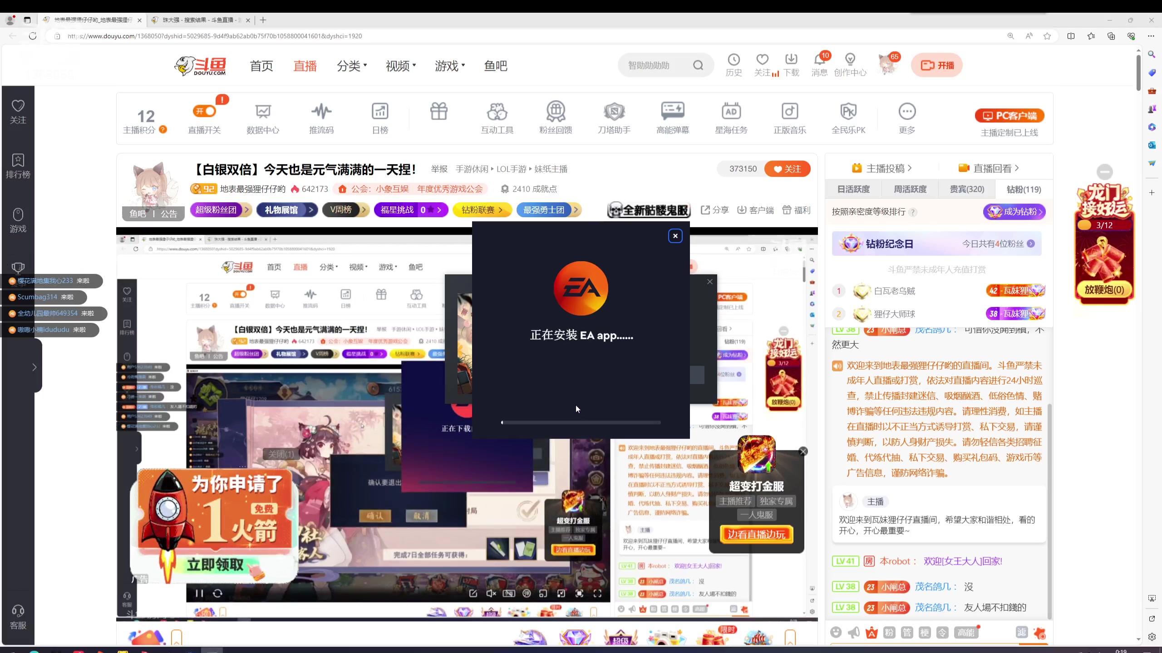Click the 举报 report link
This screenshot has height=653, width=1162.
(439, 169)
